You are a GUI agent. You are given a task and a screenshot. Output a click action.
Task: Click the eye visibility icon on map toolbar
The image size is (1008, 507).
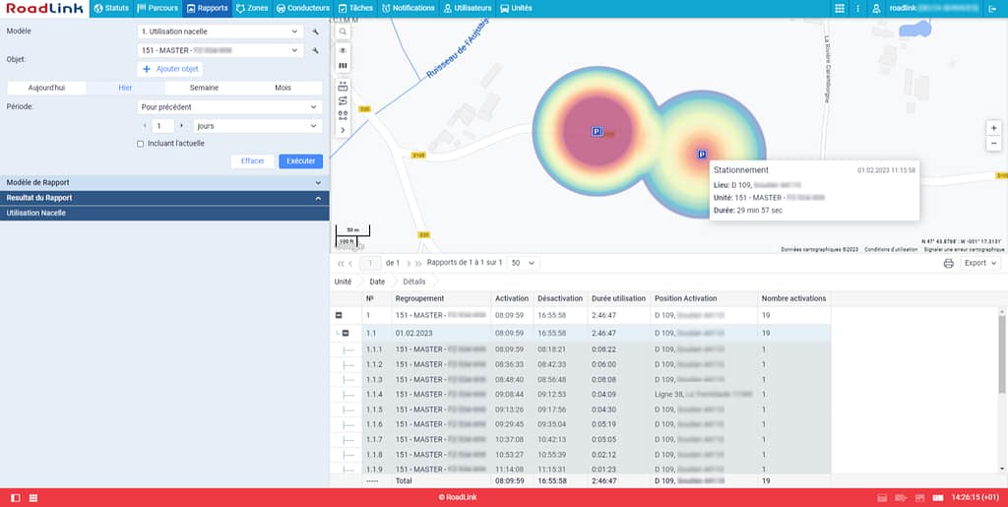click(x=343, y=50)
